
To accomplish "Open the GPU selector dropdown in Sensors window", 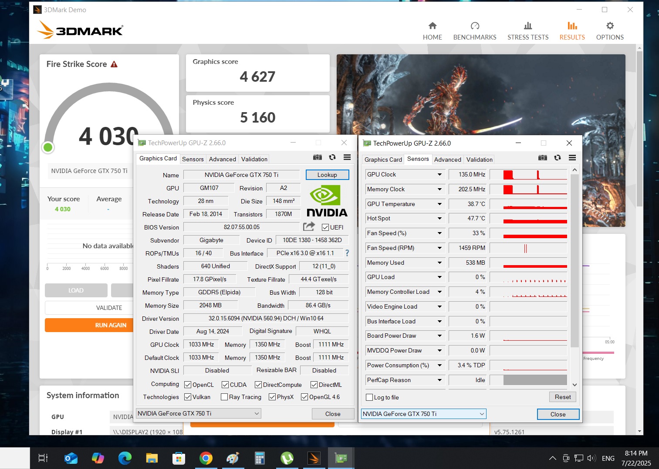I will click(423, 414).
